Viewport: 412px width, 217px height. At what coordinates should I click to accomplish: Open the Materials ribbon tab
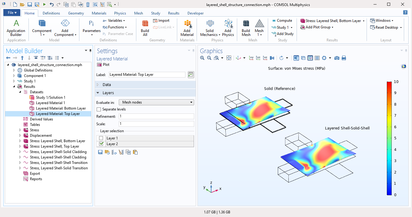(99, 13)
